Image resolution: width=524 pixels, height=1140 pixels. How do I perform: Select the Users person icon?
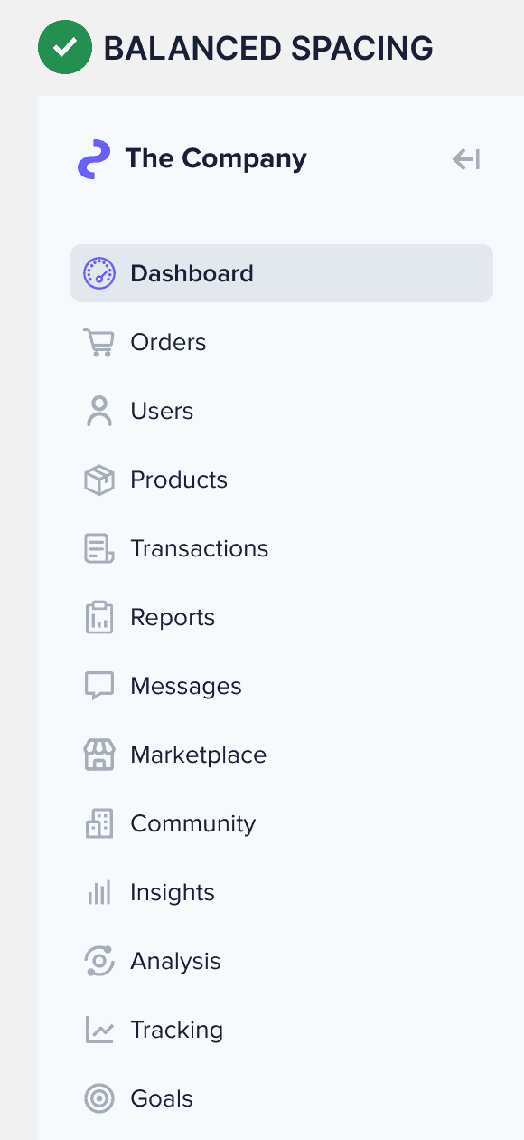click(99, 411)
